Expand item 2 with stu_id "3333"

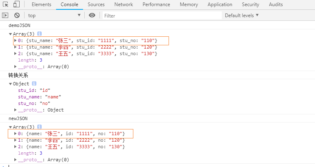15,53
